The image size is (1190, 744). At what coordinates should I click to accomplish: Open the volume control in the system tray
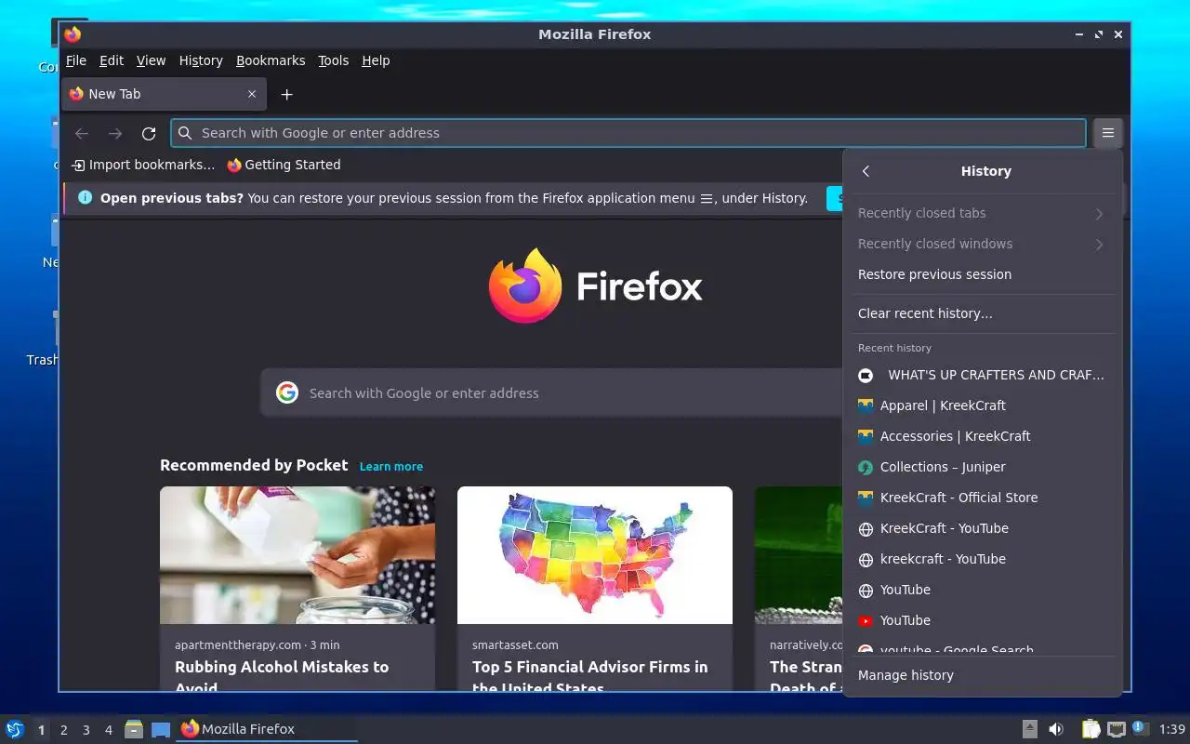[1056, 729]
